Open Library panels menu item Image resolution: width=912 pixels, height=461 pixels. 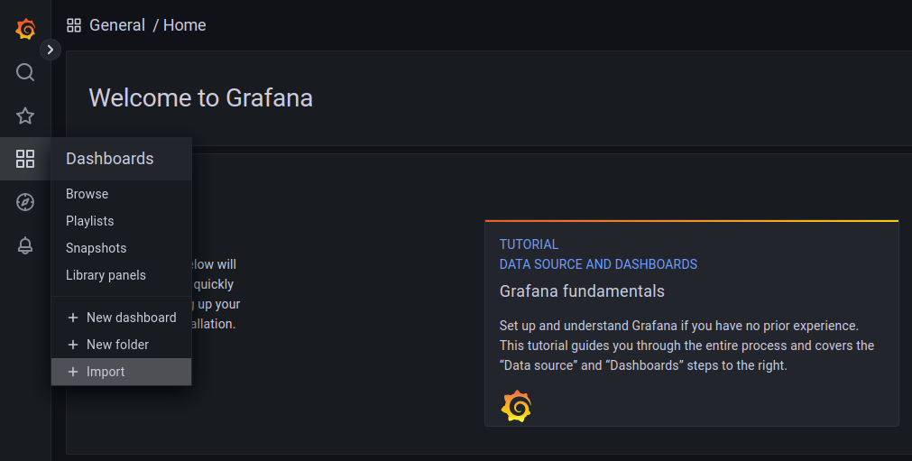pos(106,275)
